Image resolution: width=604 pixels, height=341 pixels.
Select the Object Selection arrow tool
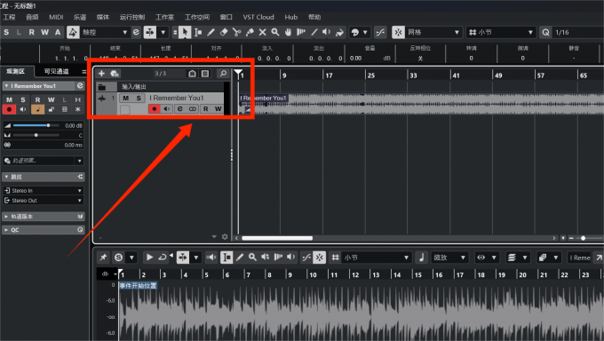pyautogui.click(x=185, y=32)
